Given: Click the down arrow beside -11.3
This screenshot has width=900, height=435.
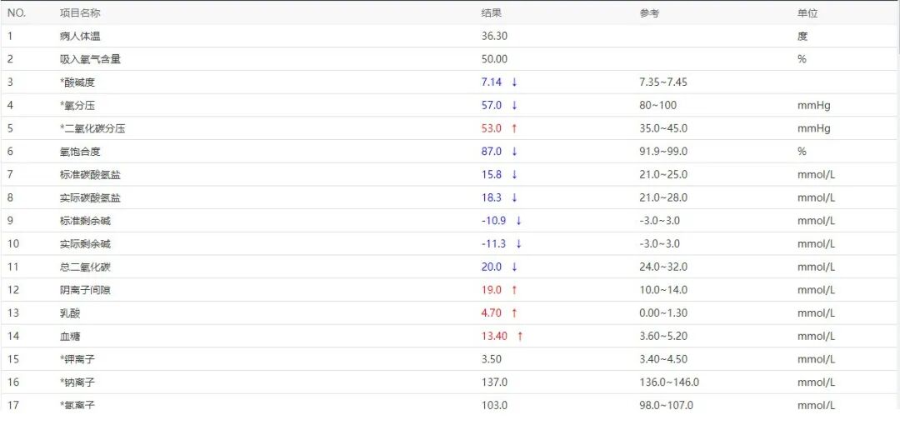Looking at the screenshot, I should click(x=518, y=244).
